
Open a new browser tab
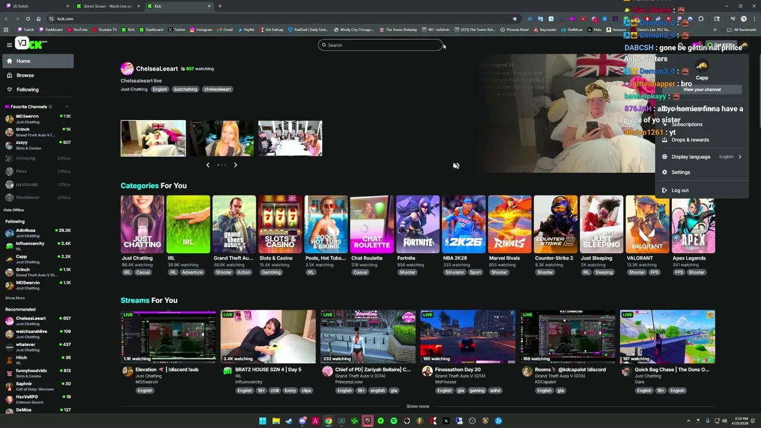pyautogui.click(x=220, y=6)
